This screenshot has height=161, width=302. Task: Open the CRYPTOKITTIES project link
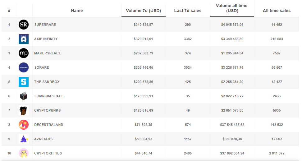point(48,153)
